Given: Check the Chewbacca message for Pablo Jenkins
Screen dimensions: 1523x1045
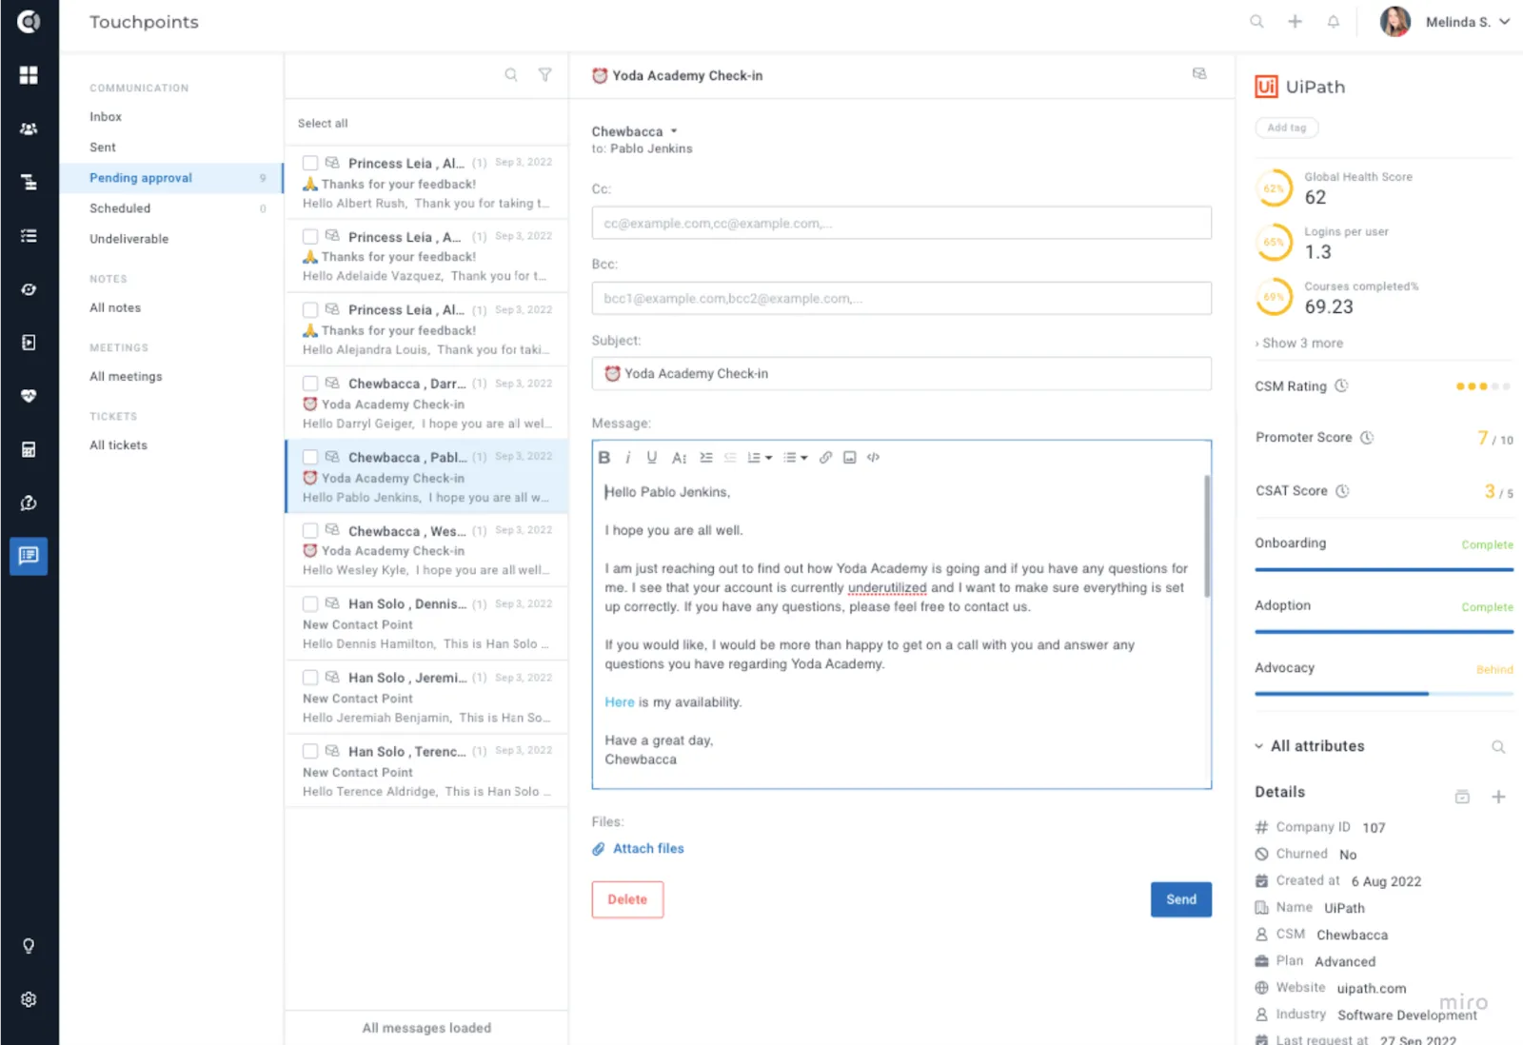Looking at the screenshot, I should pos(310,457).
